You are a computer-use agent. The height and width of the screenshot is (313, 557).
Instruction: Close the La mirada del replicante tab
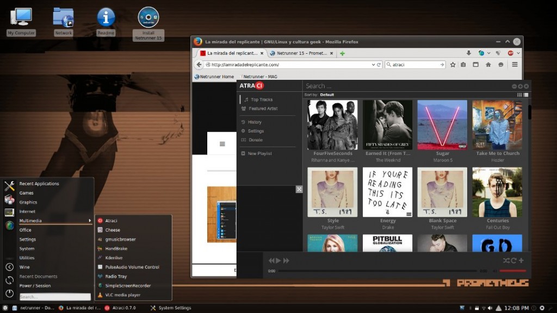tap(262, 53)
